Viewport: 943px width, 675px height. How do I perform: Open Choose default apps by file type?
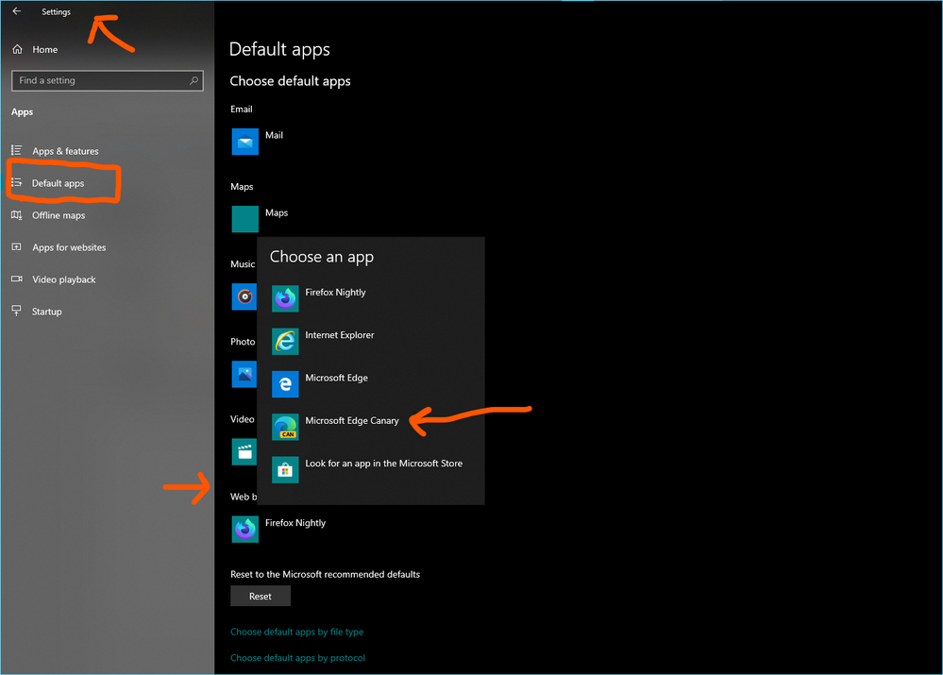pos(296,632)
